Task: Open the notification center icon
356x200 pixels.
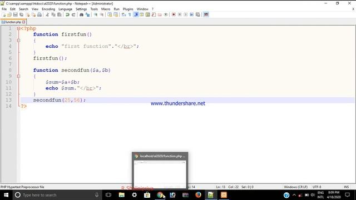Action: (347, 195)
